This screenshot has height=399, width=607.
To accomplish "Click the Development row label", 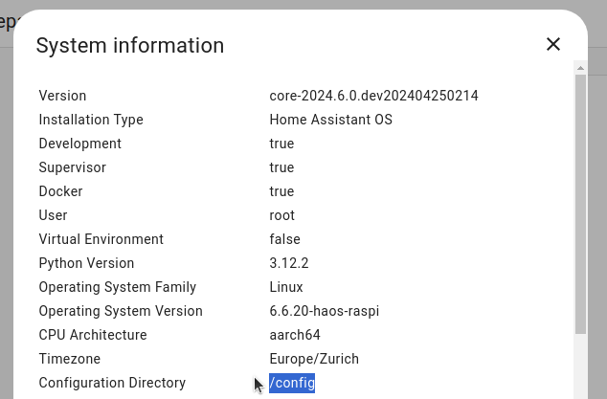I will tap(79, 144).
